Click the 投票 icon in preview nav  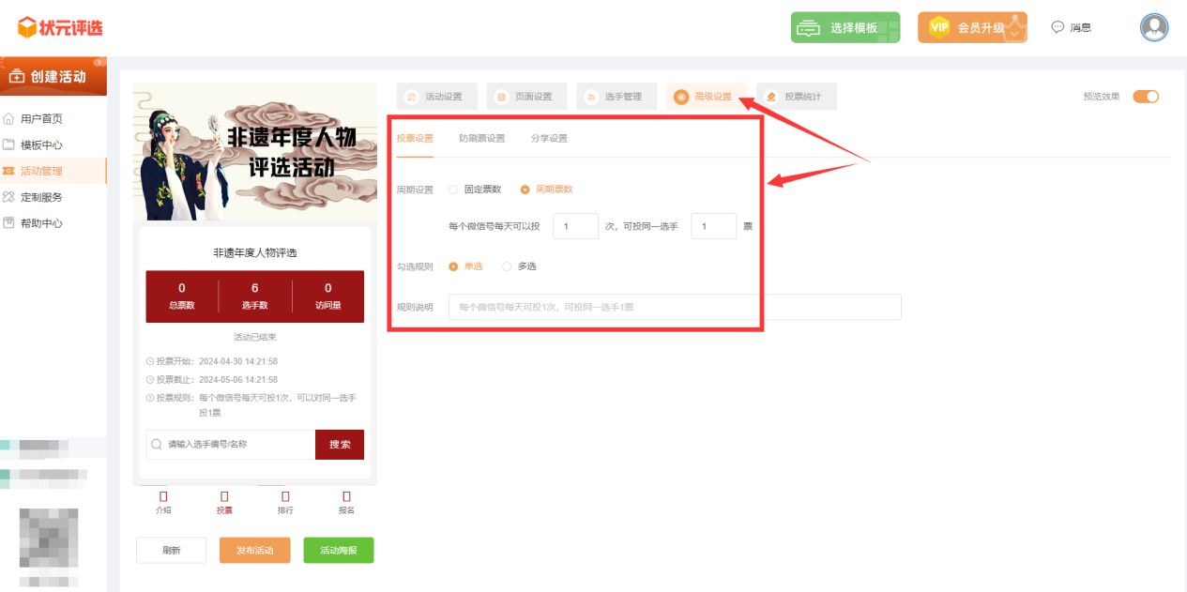coord(224,496)
